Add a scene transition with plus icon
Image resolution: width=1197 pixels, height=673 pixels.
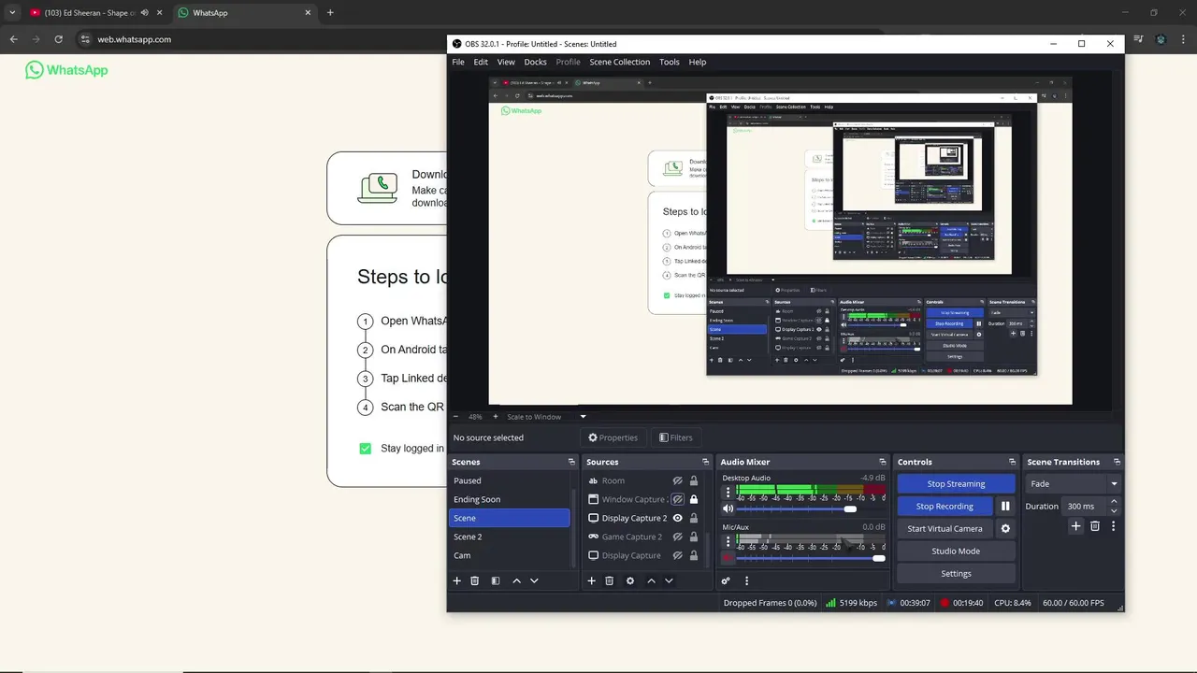[x=1075, y=526]
